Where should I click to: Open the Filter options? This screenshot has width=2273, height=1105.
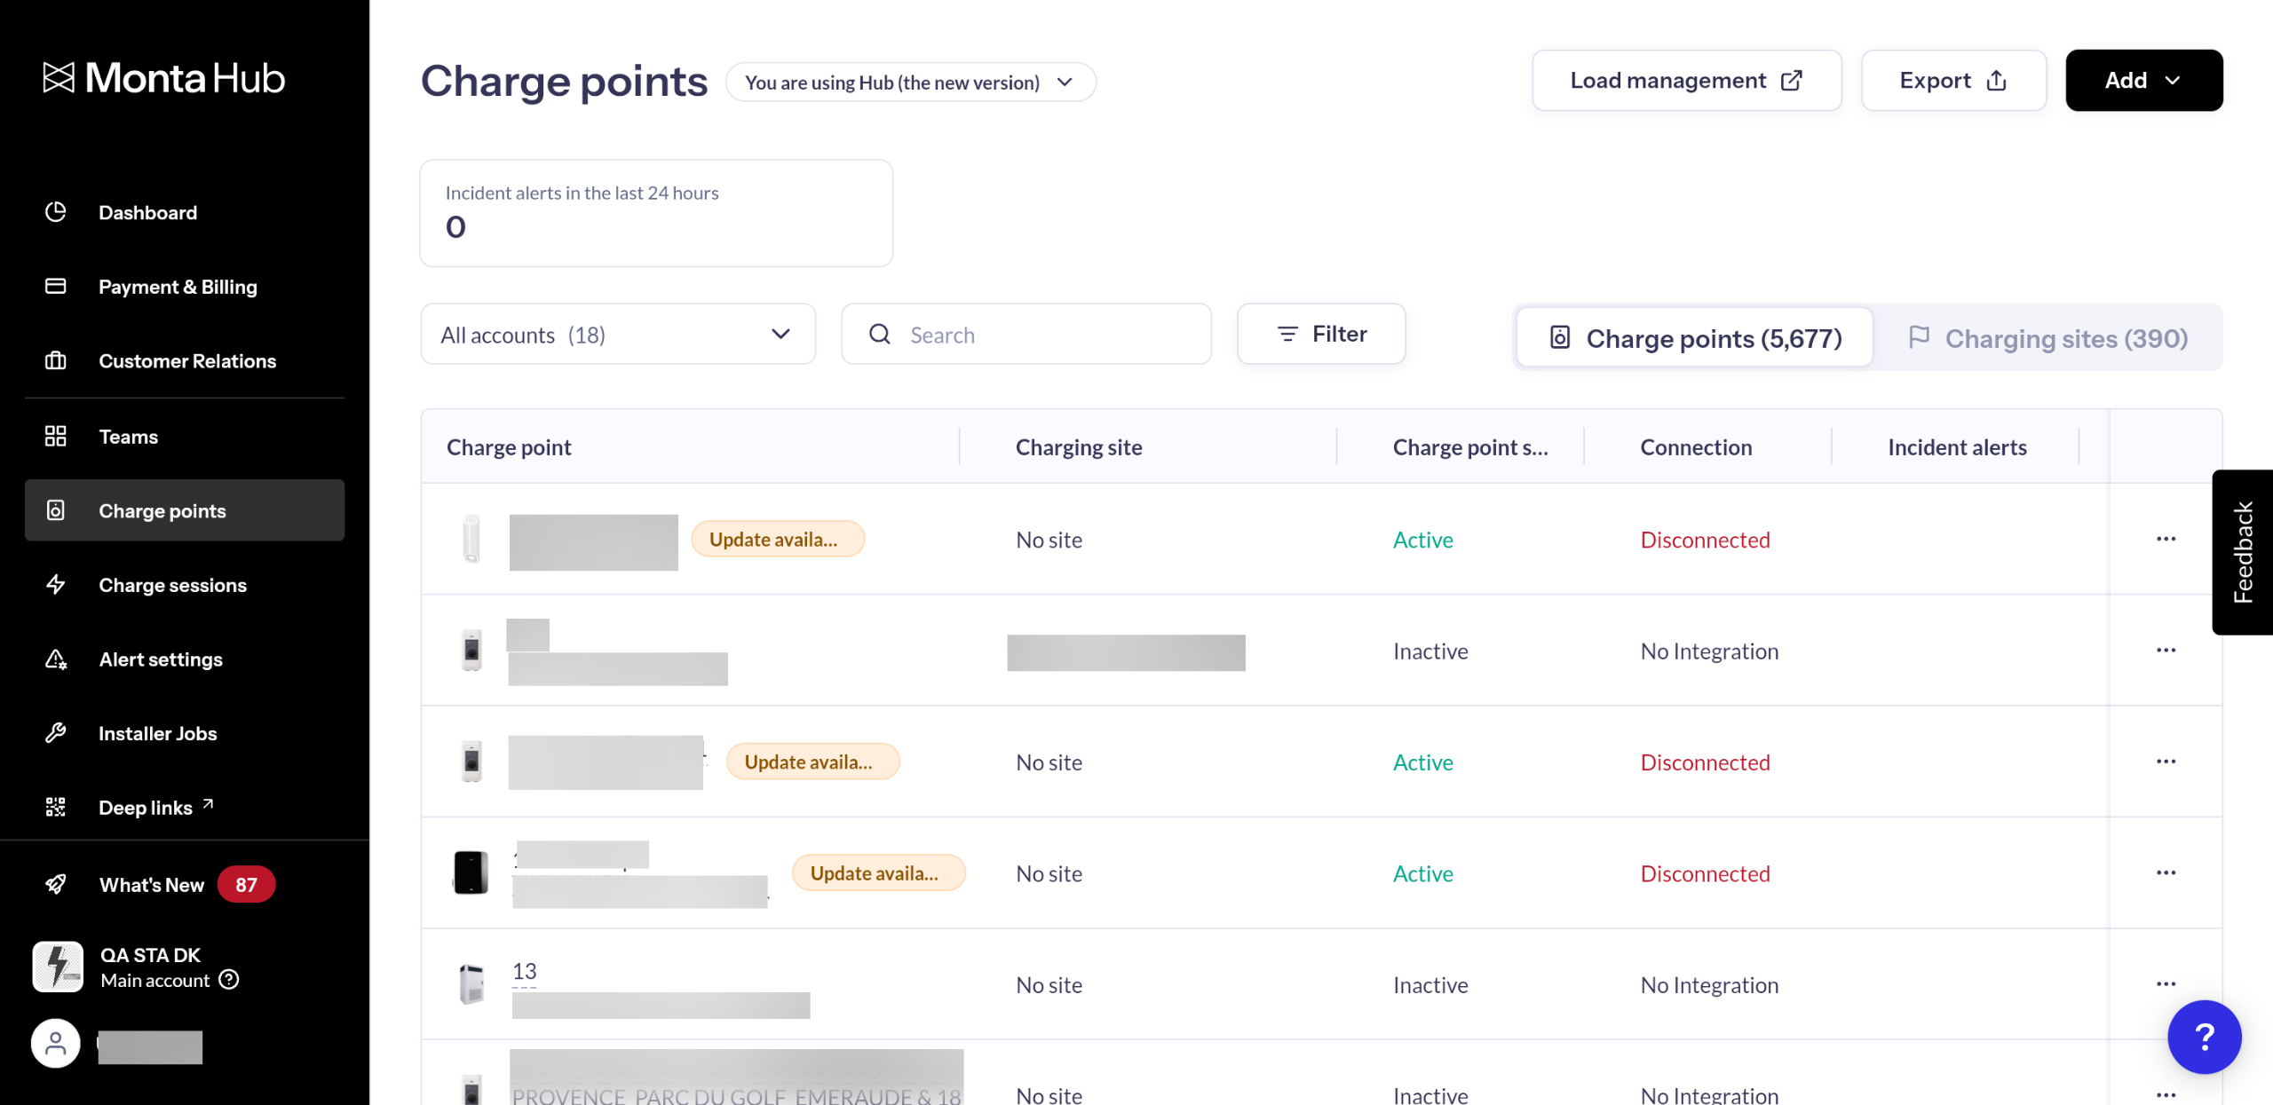tap(1321, 334)
